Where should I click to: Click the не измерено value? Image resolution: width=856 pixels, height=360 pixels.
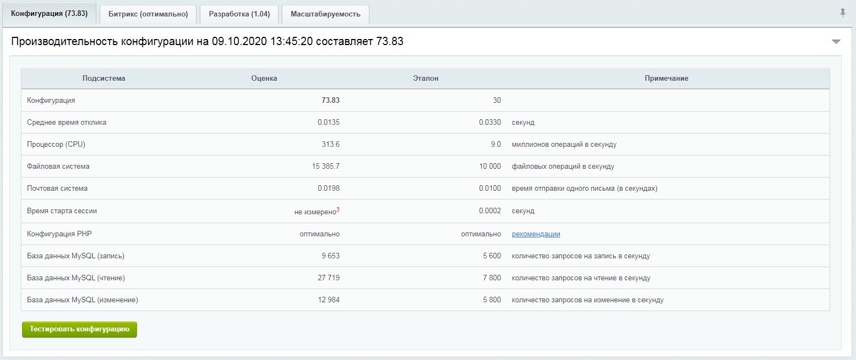click(315, 211)
